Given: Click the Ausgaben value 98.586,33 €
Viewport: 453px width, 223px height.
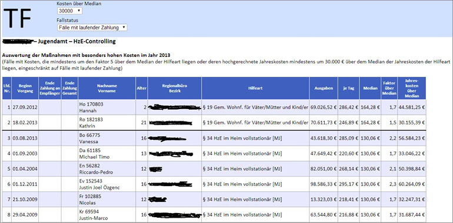Looking at the screenshot, I should click(324, 184).
